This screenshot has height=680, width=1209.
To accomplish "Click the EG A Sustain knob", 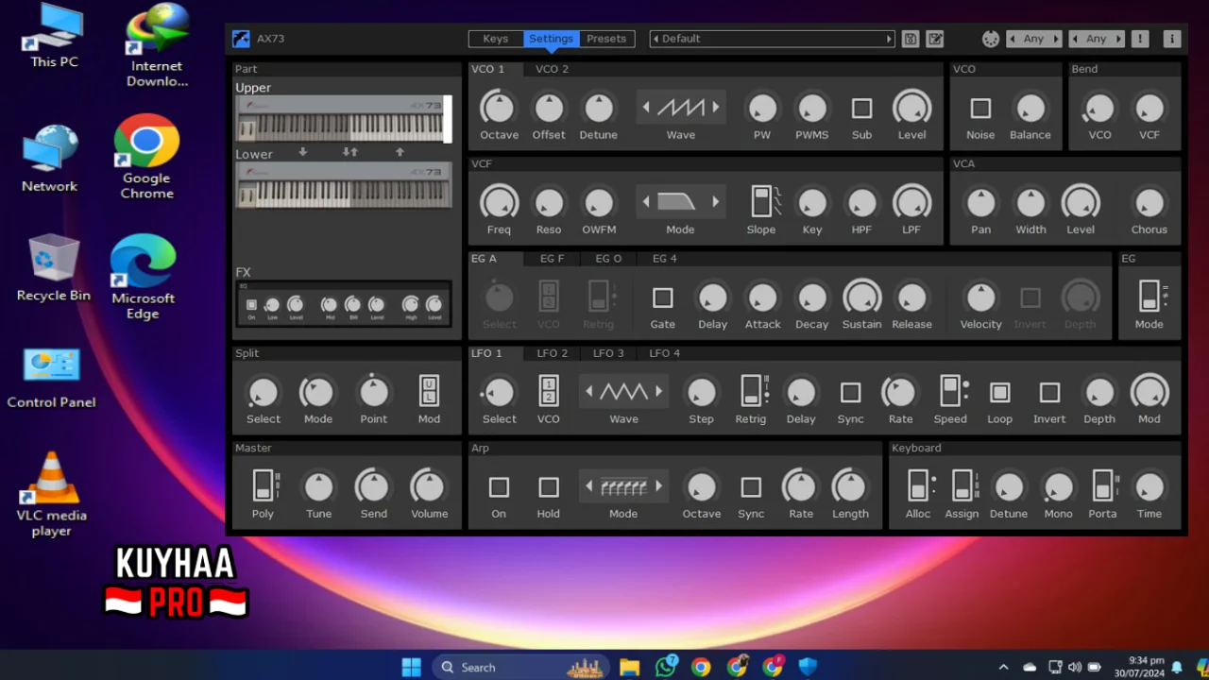I will (861, 297).
